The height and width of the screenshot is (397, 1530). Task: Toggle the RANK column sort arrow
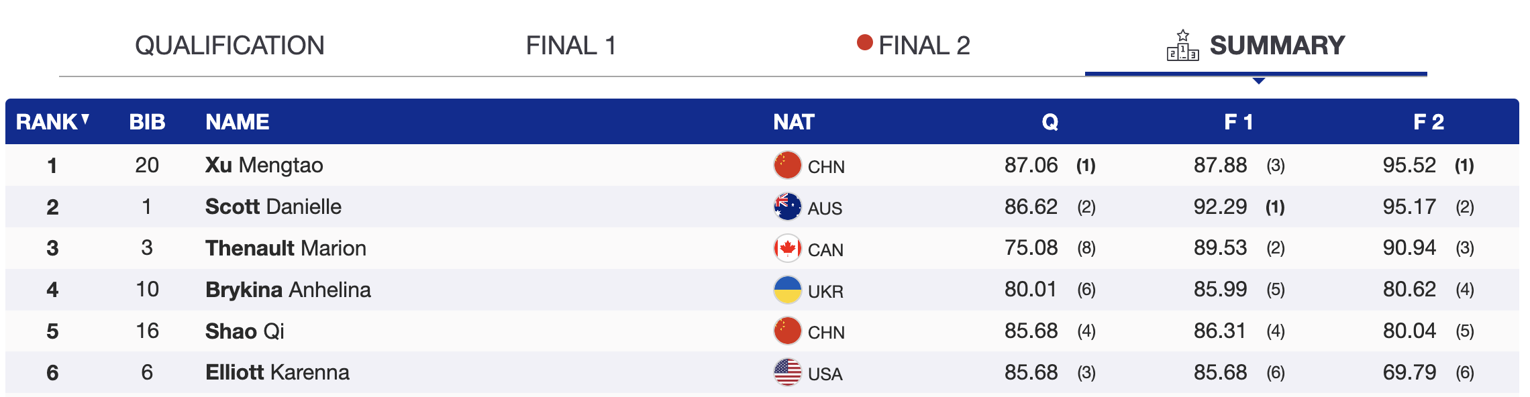click(85, 120)
